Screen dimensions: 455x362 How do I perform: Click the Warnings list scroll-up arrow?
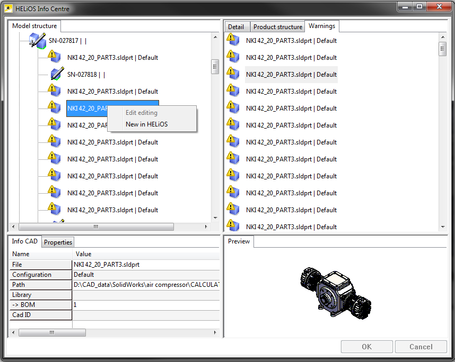click(443, 37)
